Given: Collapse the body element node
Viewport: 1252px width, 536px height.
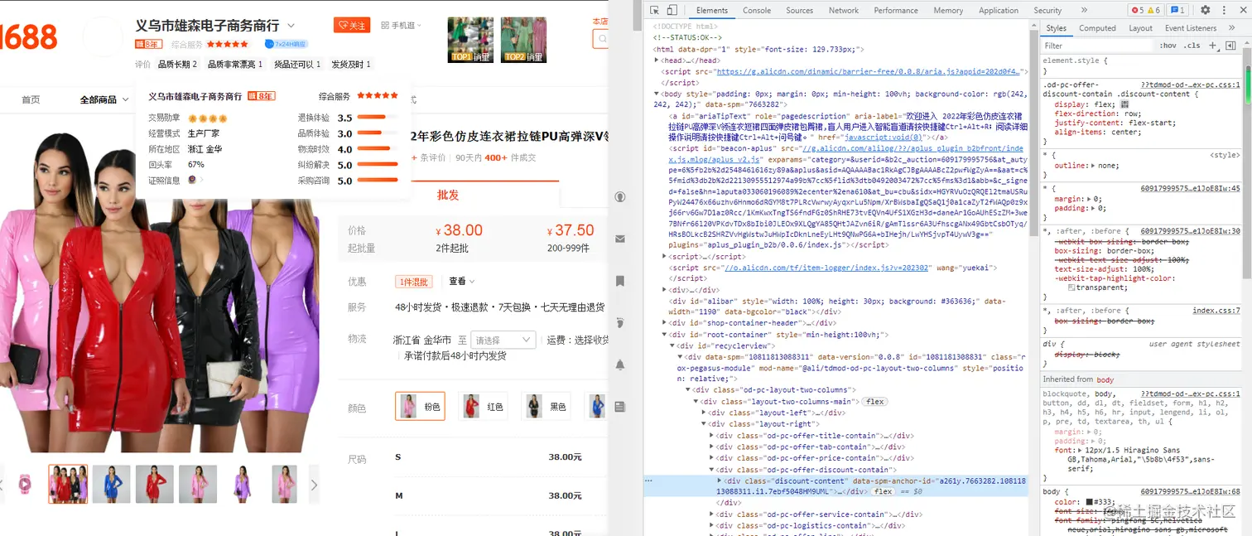Looking at the screenshot, I should [x=657, y=94].
